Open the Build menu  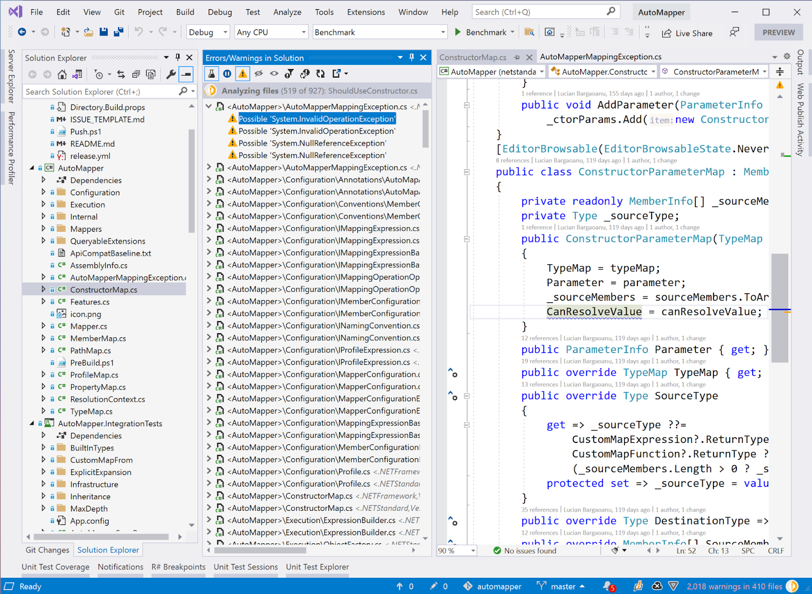[185, 12]
